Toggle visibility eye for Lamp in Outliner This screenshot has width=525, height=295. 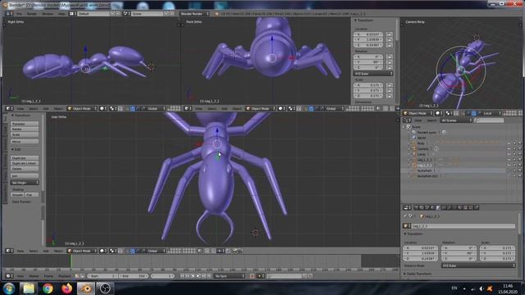(x=509, y=154)
